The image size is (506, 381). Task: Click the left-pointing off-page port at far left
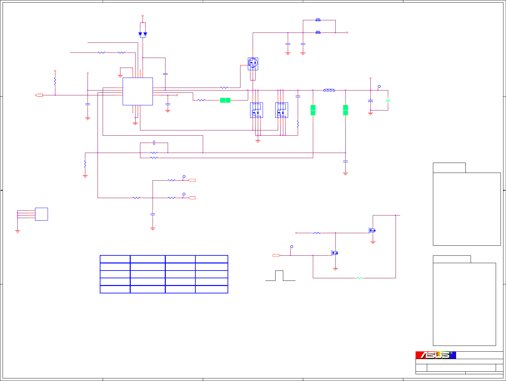click(x=39, y=95)
